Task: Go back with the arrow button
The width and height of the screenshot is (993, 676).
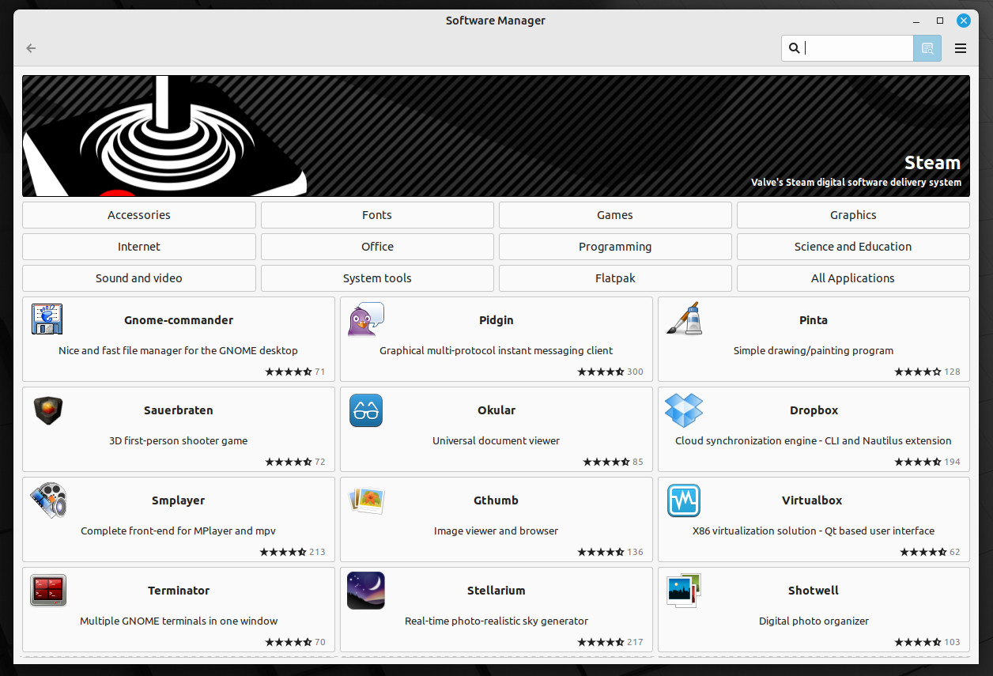Action: click(x=31, y=48)
